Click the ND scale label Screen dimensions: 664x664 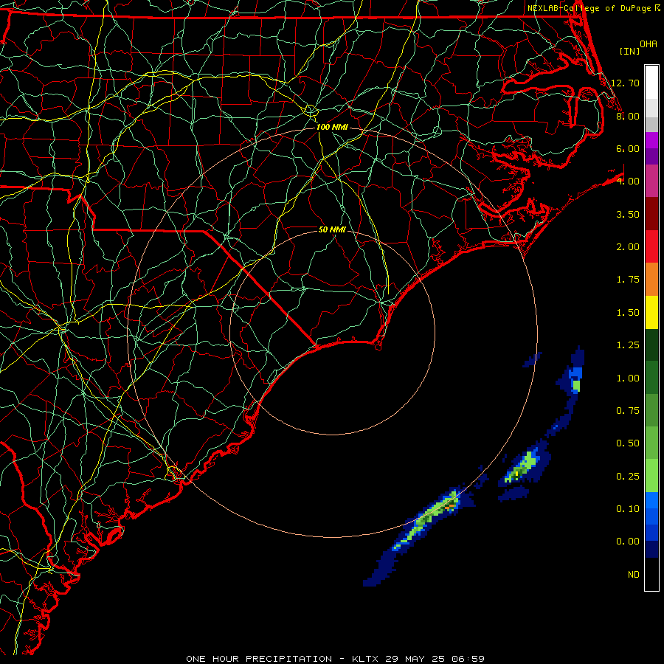click(x=634, y=575)
